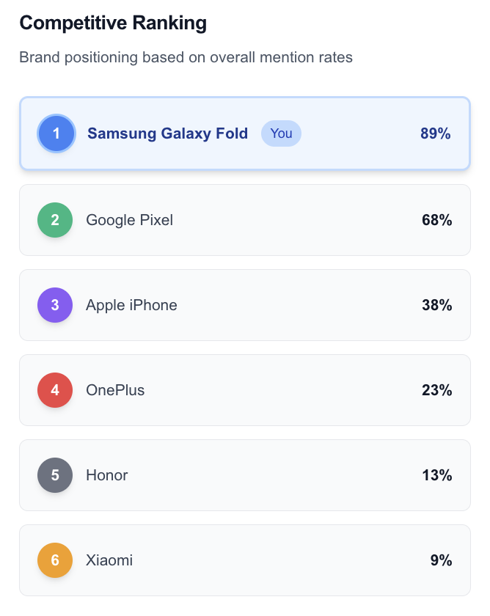Click the 89% mention rate value
Screen dimensions: 490x616
[435, 133]
